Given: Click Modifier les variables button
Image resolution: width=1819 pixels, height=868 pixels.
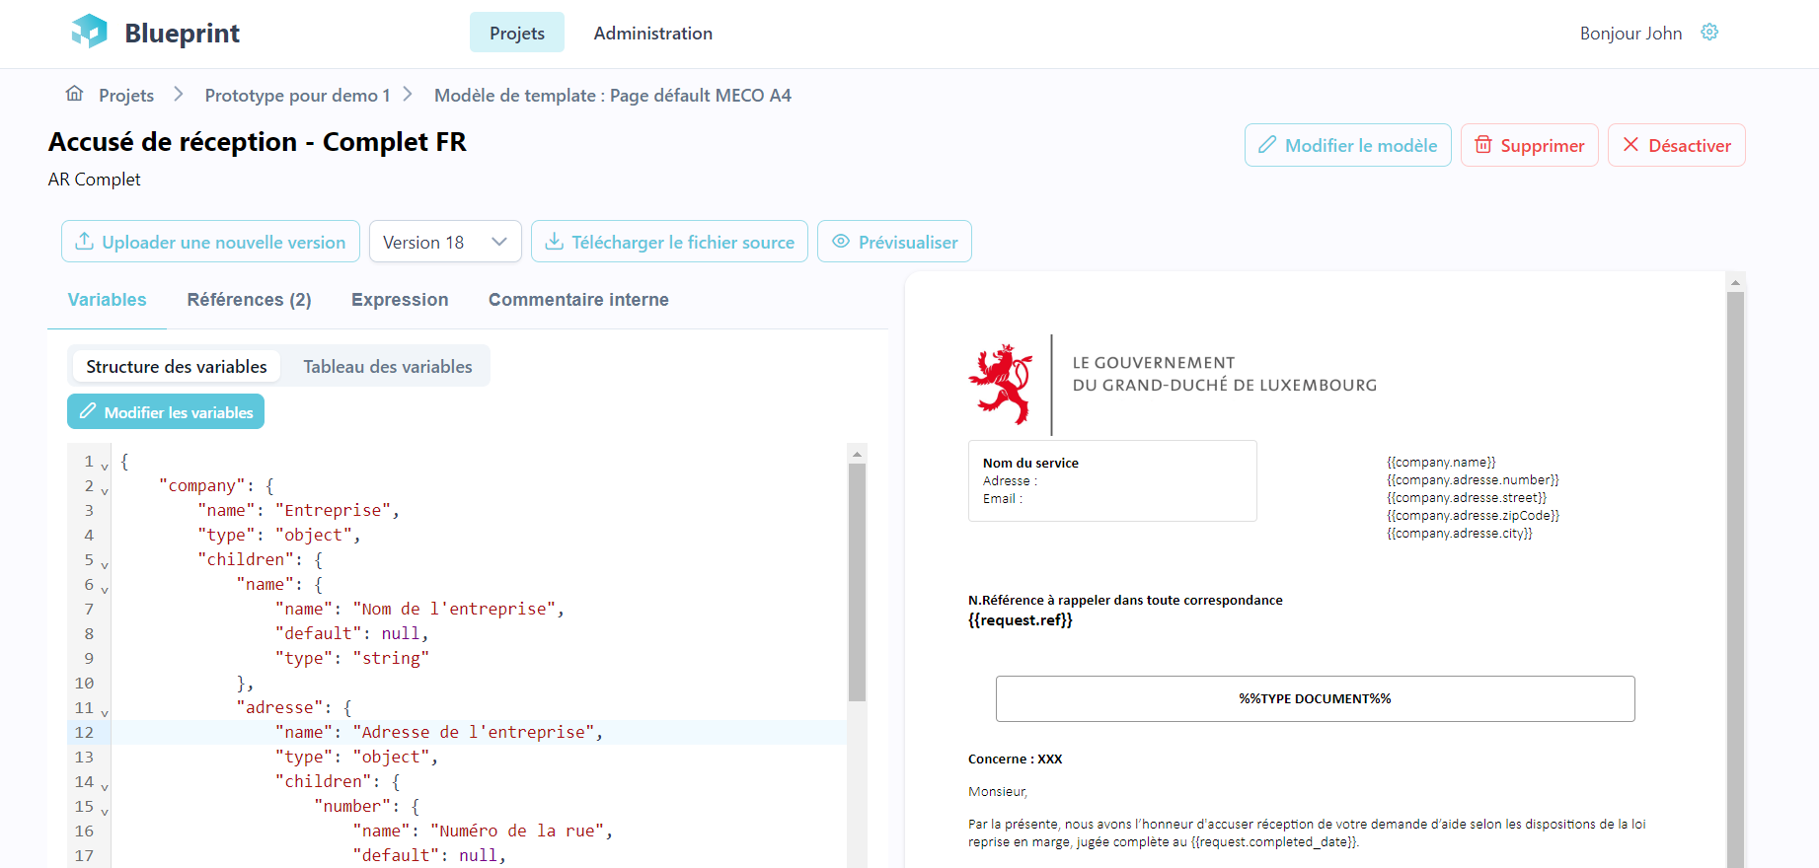Looking at the screenshot, I should tap(166, 412).
